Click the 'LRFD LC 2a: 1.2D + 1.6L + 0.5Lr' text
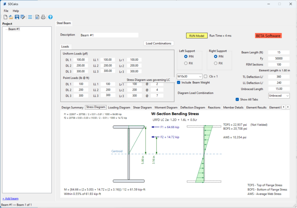Screen dimensions: 297x208 point(175,120)
